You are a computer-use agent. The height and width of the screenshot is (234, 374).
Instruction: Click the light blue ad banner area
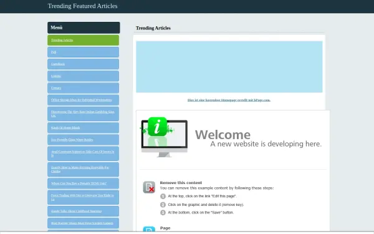[229, 67]
